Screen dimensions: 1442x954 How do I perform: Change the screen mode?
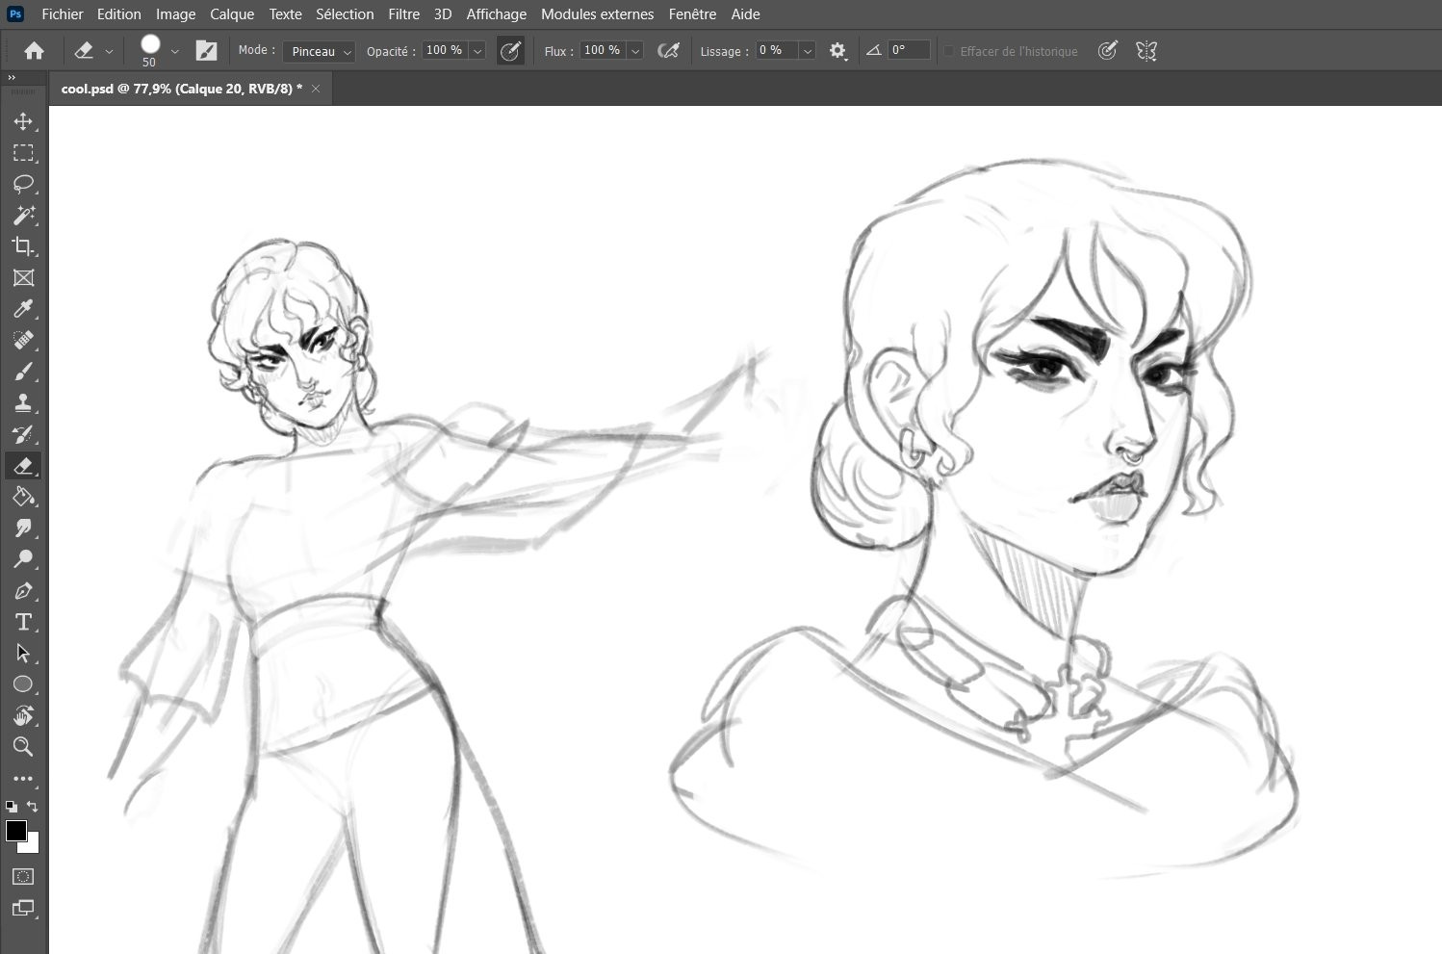(23, 908)
